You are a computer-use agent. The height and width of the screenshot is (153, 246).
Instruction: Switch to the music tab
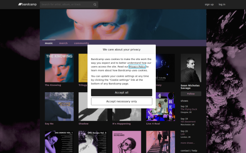(x=49, y=43)
